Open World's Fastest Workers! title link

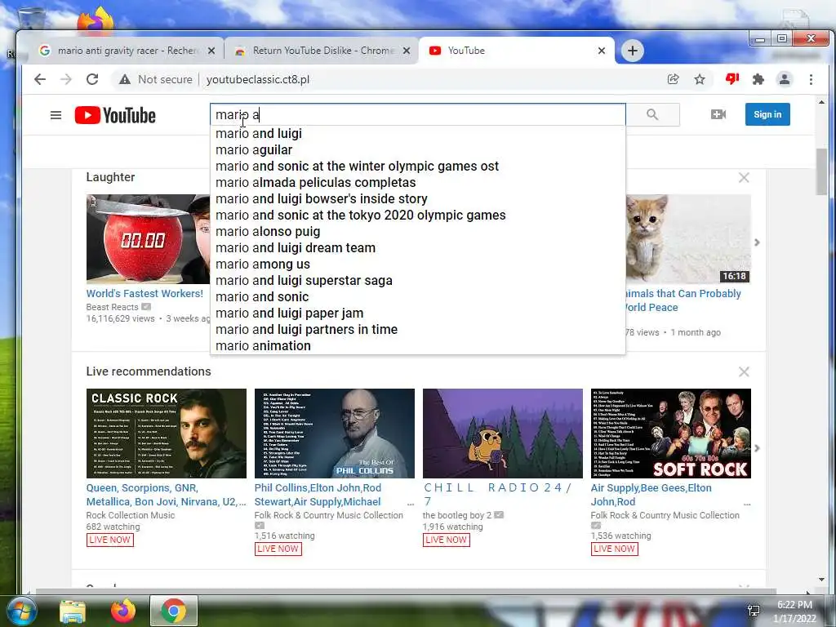[145, 294]
